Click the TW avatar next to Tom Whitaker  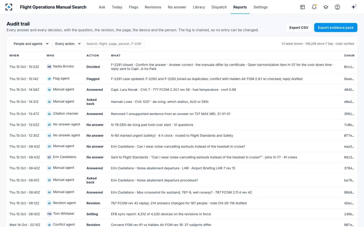(x=49, y=214)
